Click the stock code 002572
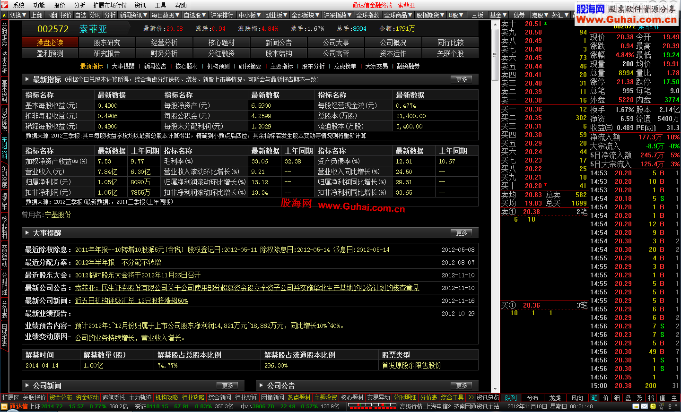Image resolution: width=681 pixels, height=412 pixels. pos(53,29)
